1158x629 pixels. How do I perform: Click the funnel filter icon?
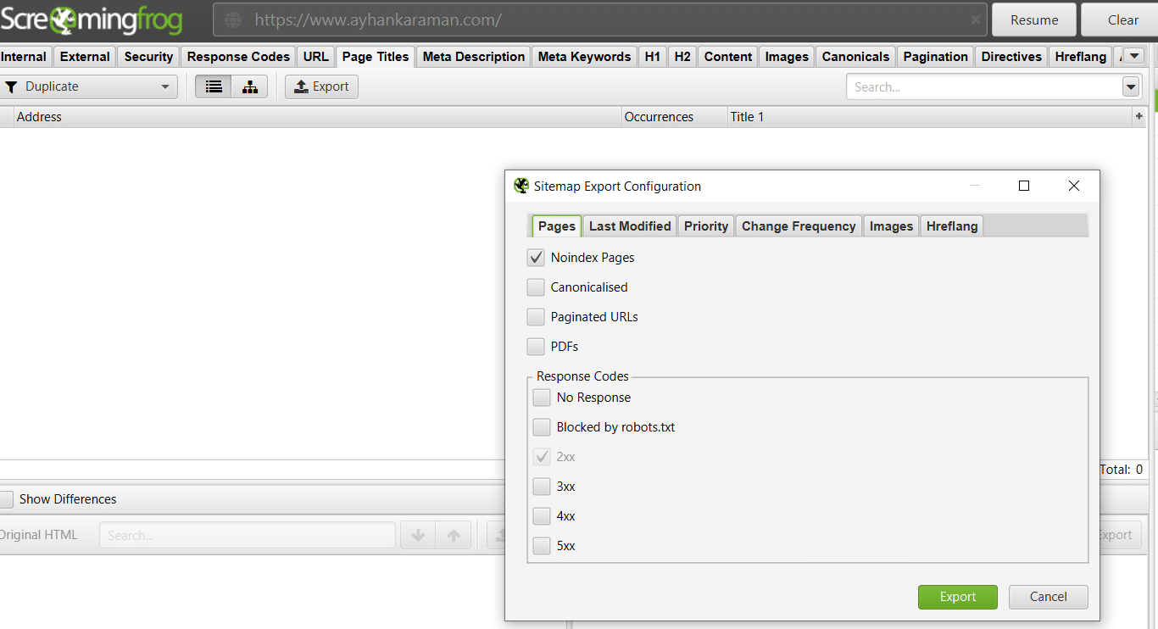tap(11, 86)
